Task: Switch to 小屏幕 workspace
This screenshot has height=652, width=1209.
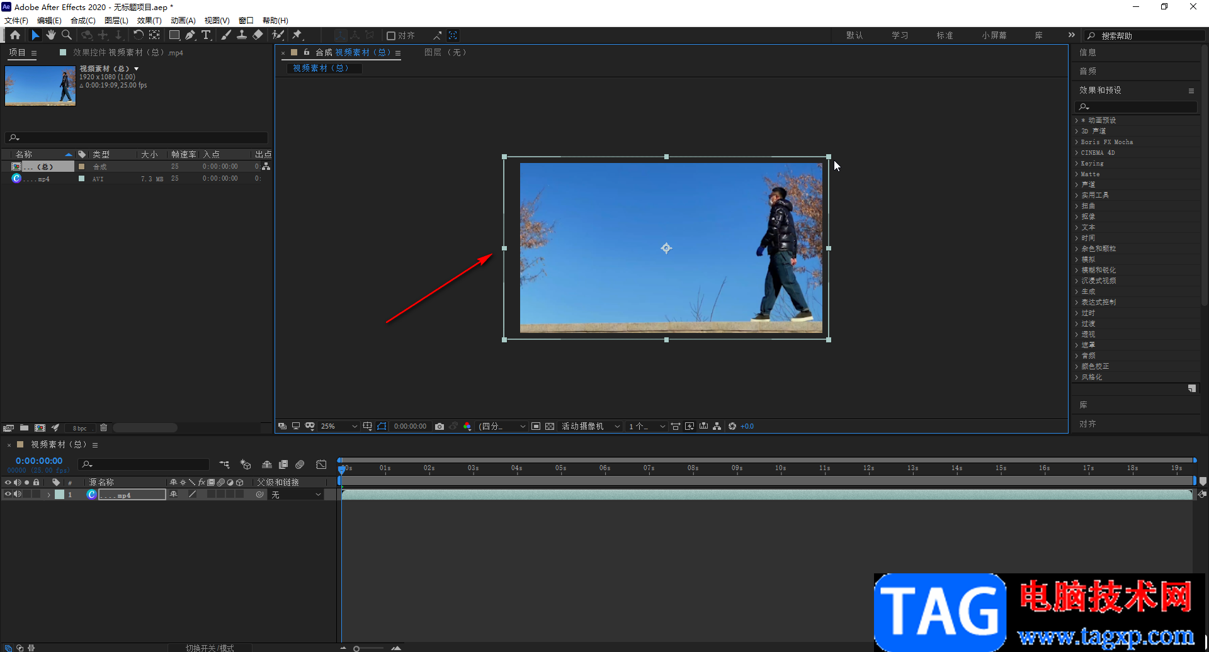Action: (994, 36)
